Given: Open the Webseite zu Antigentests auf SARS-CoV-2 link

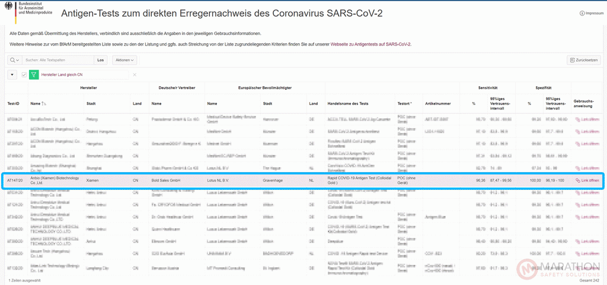Looking at the screenshot, I should [371, 44].
